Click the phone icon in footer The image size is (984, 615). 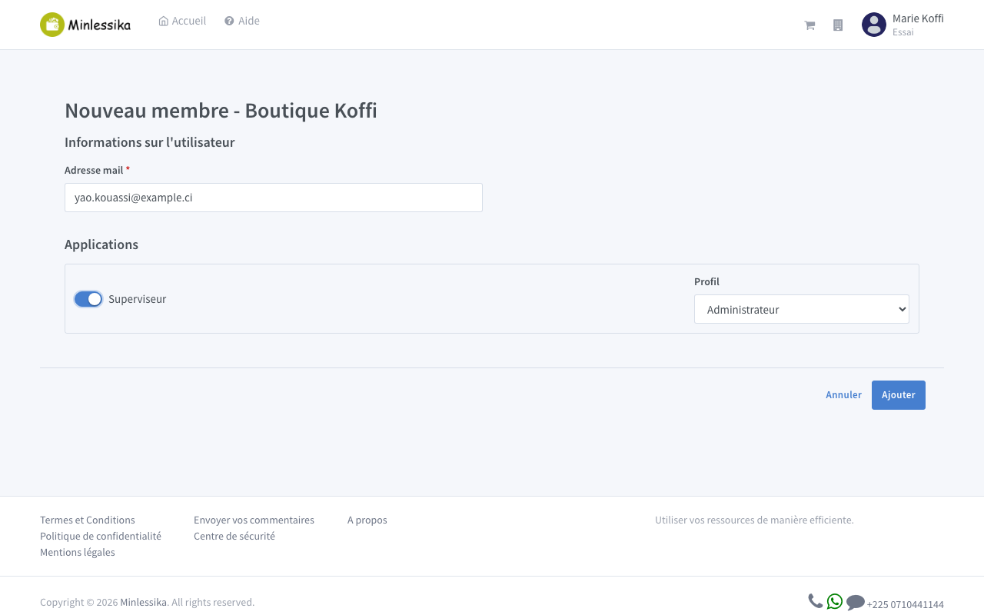(x=816, y=601)
